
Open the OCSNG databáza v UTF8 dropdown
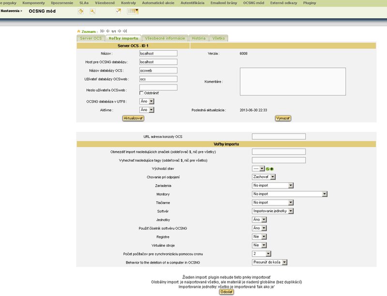147,102
